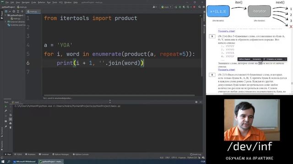
Task: Open the user account icon dropdown
Action: 154,7
